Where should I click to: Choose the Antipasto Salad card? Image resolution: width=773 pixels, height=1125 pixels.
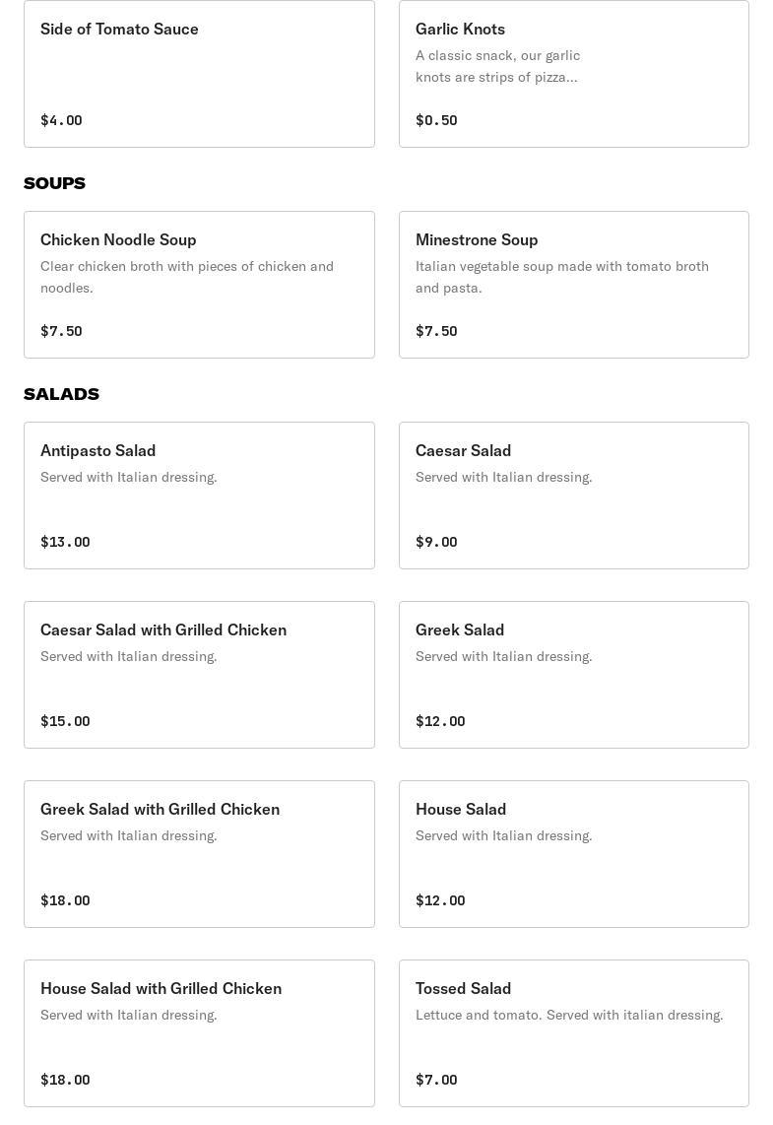point(199,496)
